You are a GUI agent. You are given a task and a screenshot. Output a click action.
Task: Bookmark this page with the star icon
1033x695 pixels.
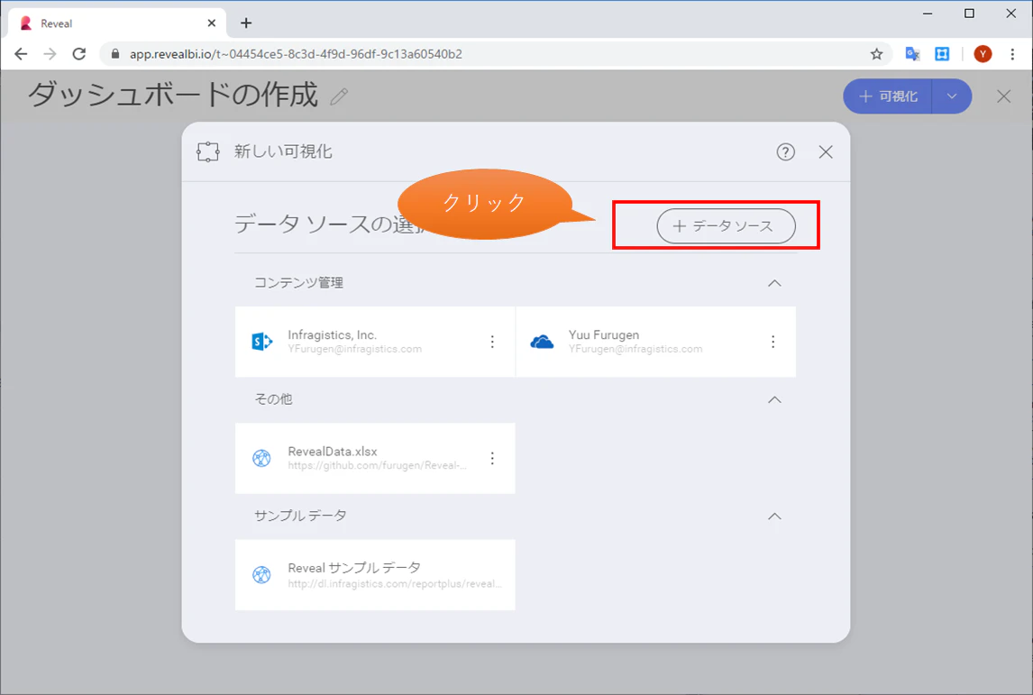tap(876, 54)
